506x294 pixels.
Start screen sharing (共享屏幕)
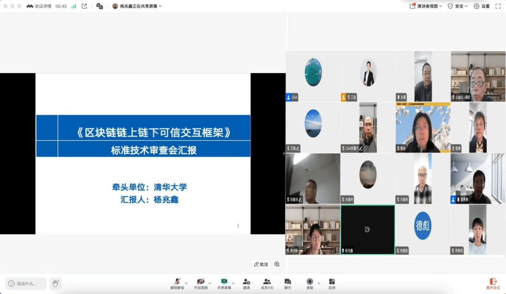224,283
